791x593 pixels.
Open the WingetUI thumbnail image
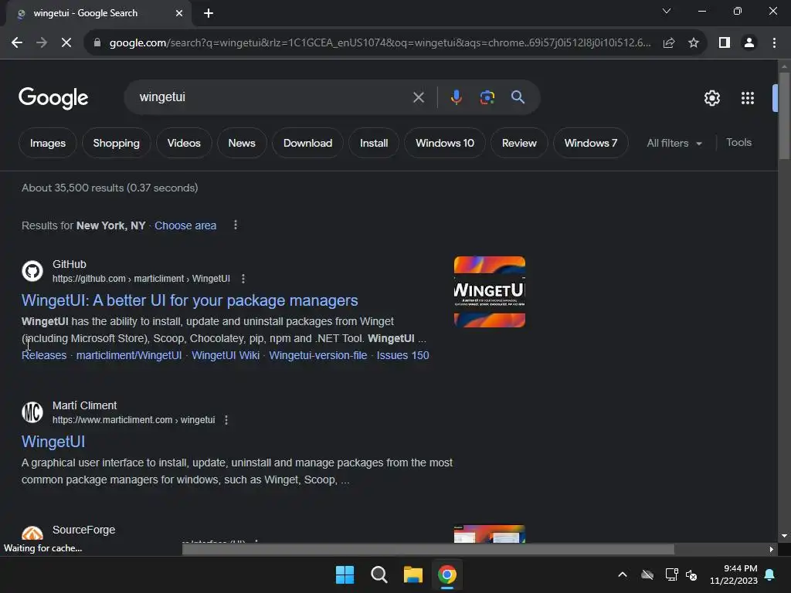489,291
